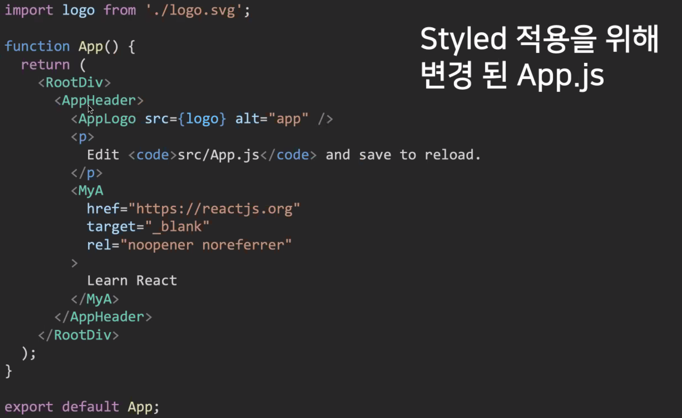Click the 'return' keyword
The image size is (682, 418).
click(45, 65)
